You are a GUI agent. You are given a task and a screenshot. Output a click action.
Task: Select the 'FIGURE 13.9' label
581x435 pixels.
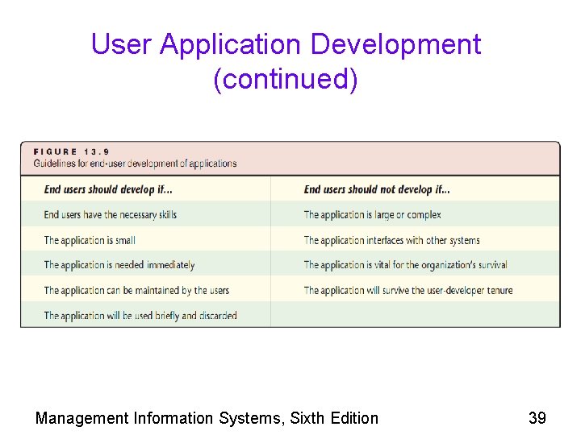pos(71,151)
